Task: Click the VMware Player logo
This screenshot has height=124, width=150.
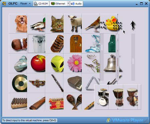Action: pos(125,120)
